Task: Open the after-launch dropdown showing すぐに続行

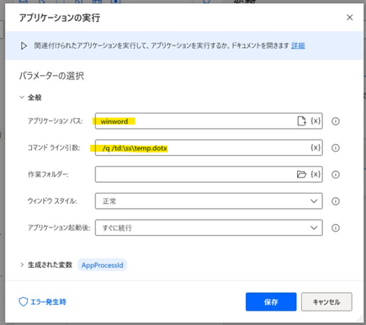Action: [x=209, y=227]
